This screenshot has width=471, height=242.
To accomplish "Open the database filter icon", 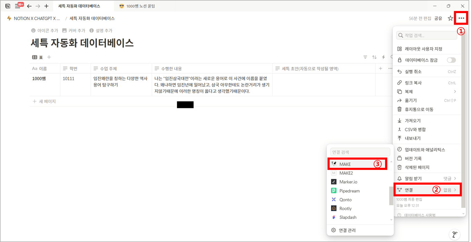I will (365, 57).
